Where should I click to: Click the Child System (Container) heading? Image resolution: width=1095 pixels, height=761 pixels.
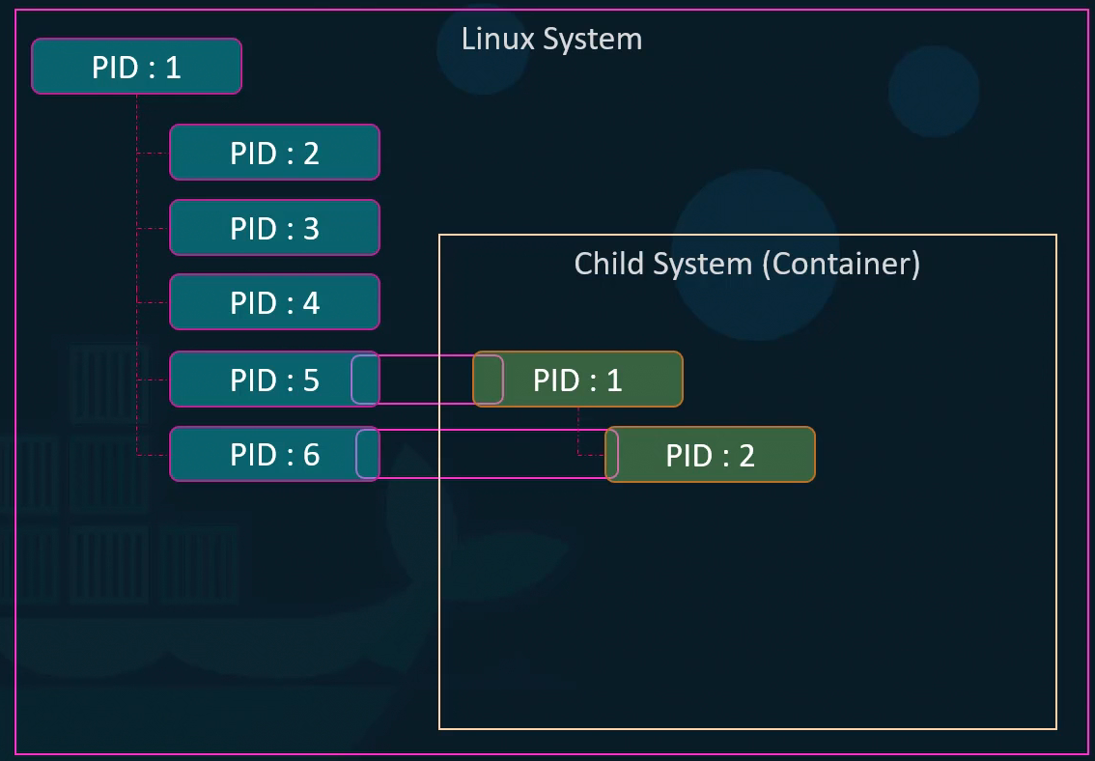click(747, 263)
